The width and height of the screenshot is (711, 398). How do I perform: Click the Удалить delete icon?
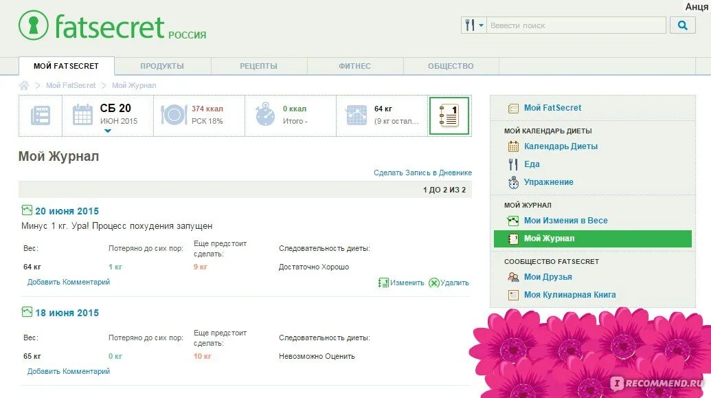tap(434, 283)
